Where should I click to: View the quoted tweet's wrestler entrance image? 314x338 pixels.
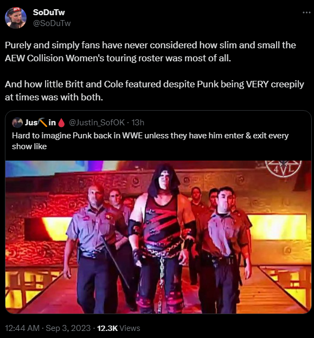158,237
